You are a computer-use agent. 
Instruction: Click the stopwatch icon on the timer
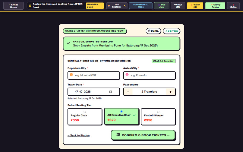pyautogui.click(x=149, y=31)
